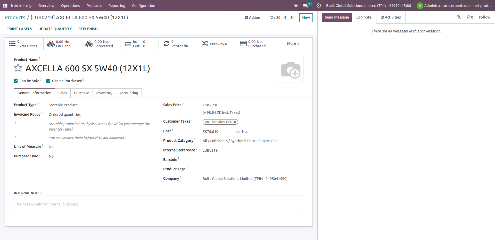Click the internal notes text field
Image resolution: width=495 pixels, height=240 pixels.
point(158,204)
